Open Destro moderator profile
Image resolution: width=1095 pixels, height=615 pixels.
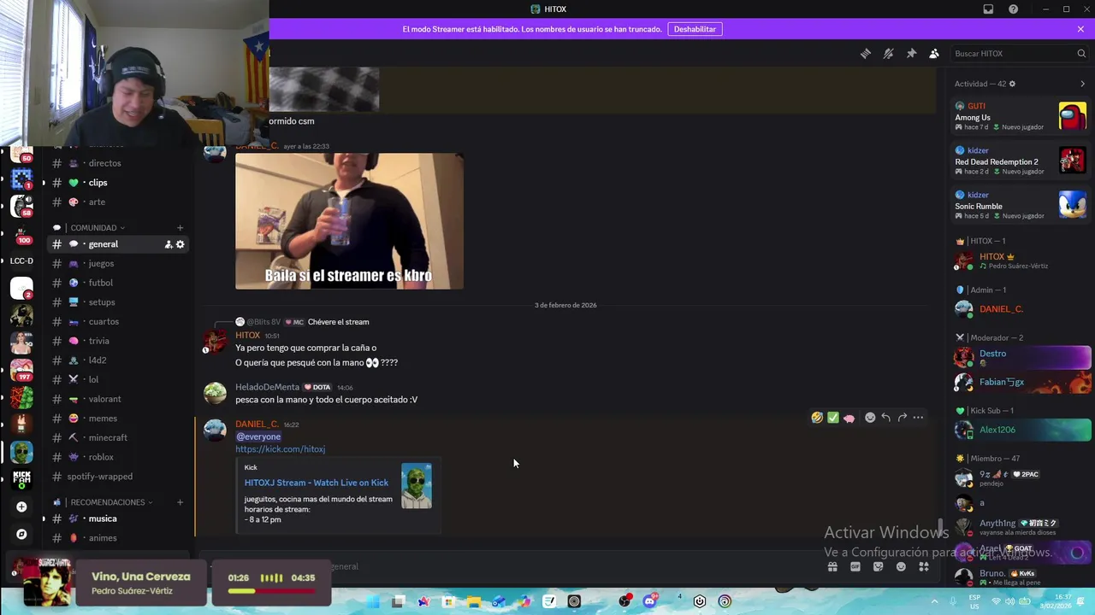pos(1021,357)
